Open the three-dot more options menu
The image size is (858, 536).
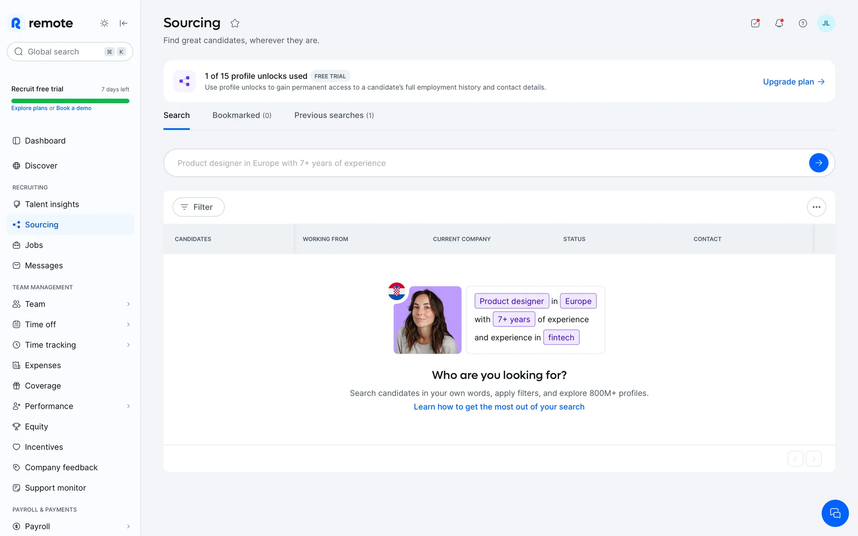[816, 207]
